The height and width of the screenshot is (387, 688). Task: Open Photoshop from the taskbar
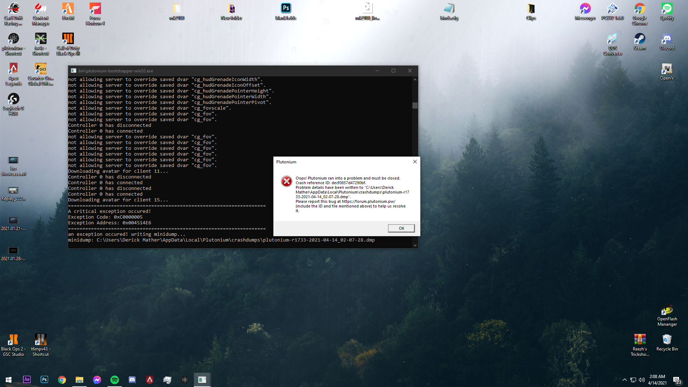click(44, 379)
